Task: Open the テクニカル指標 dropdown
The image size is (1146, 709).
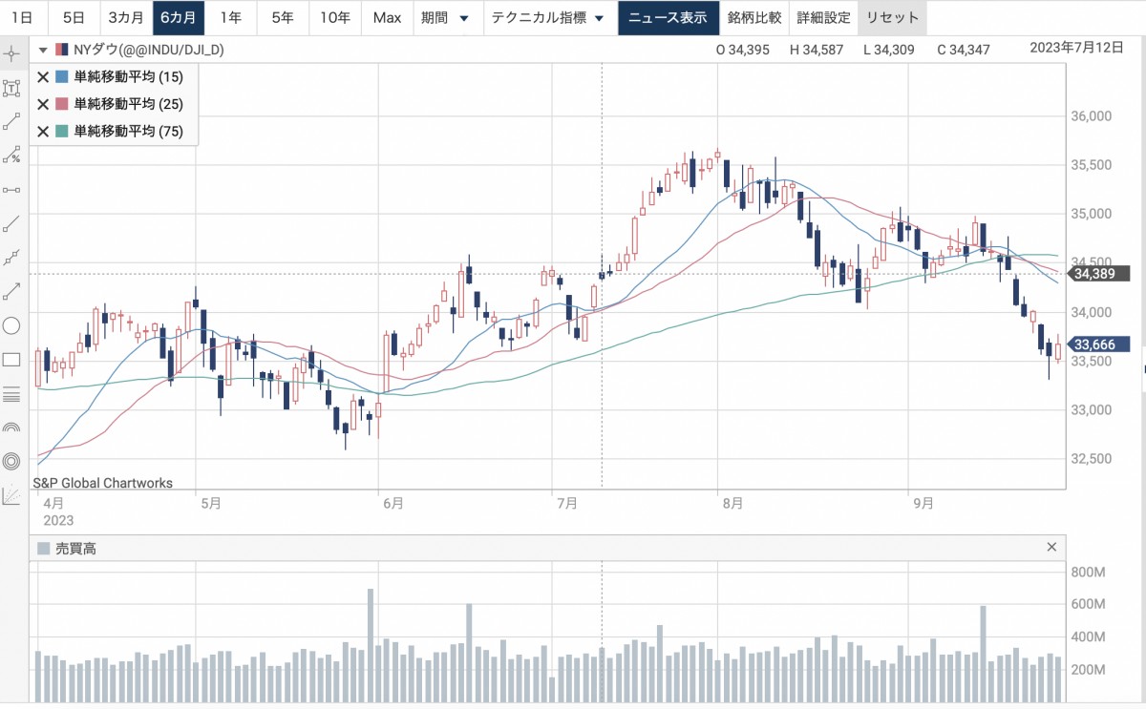Action: tap(547, 18)
